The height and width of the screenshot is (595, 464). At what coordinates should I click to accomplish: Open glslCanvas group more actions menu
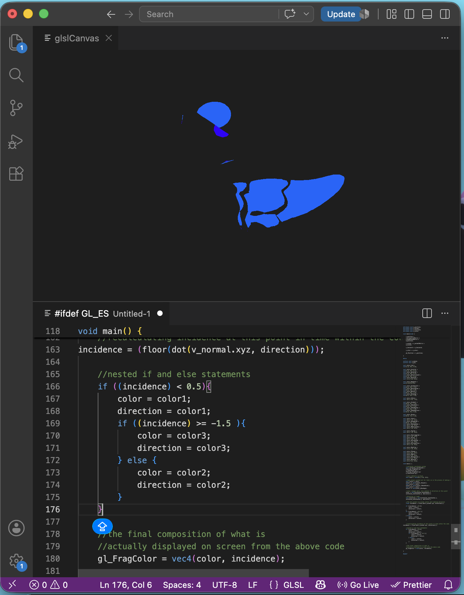pyautogui.click(x=445, y=38)
